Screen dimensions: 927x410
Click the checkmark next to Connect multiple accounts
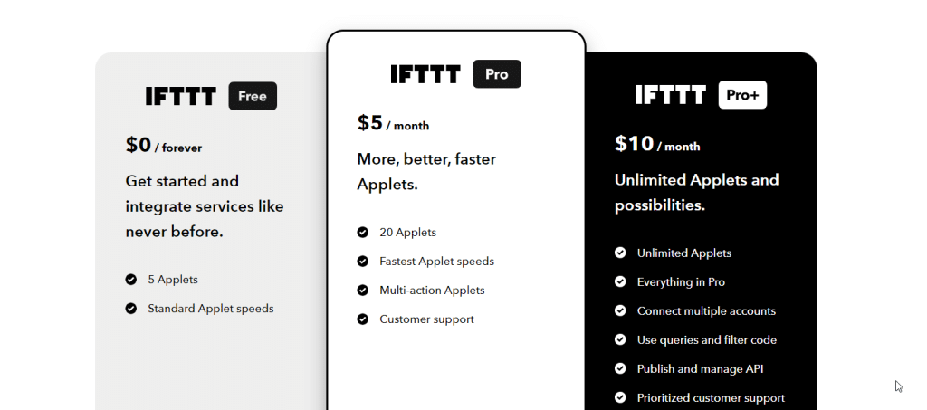tap(620, 311)
